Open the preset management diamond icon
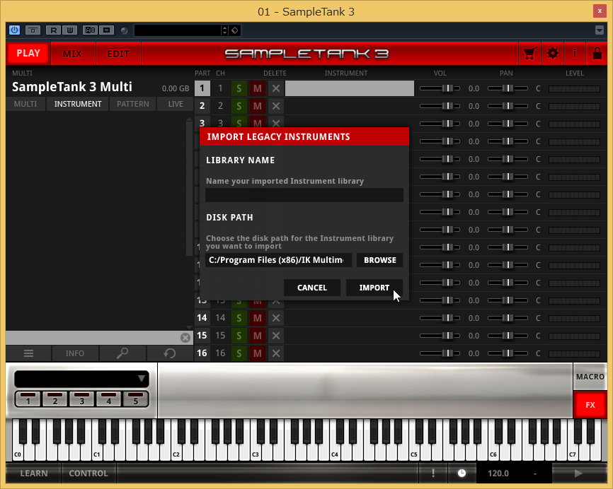Image resolution: width=613 pixels, height=489 pixels. 235,30
